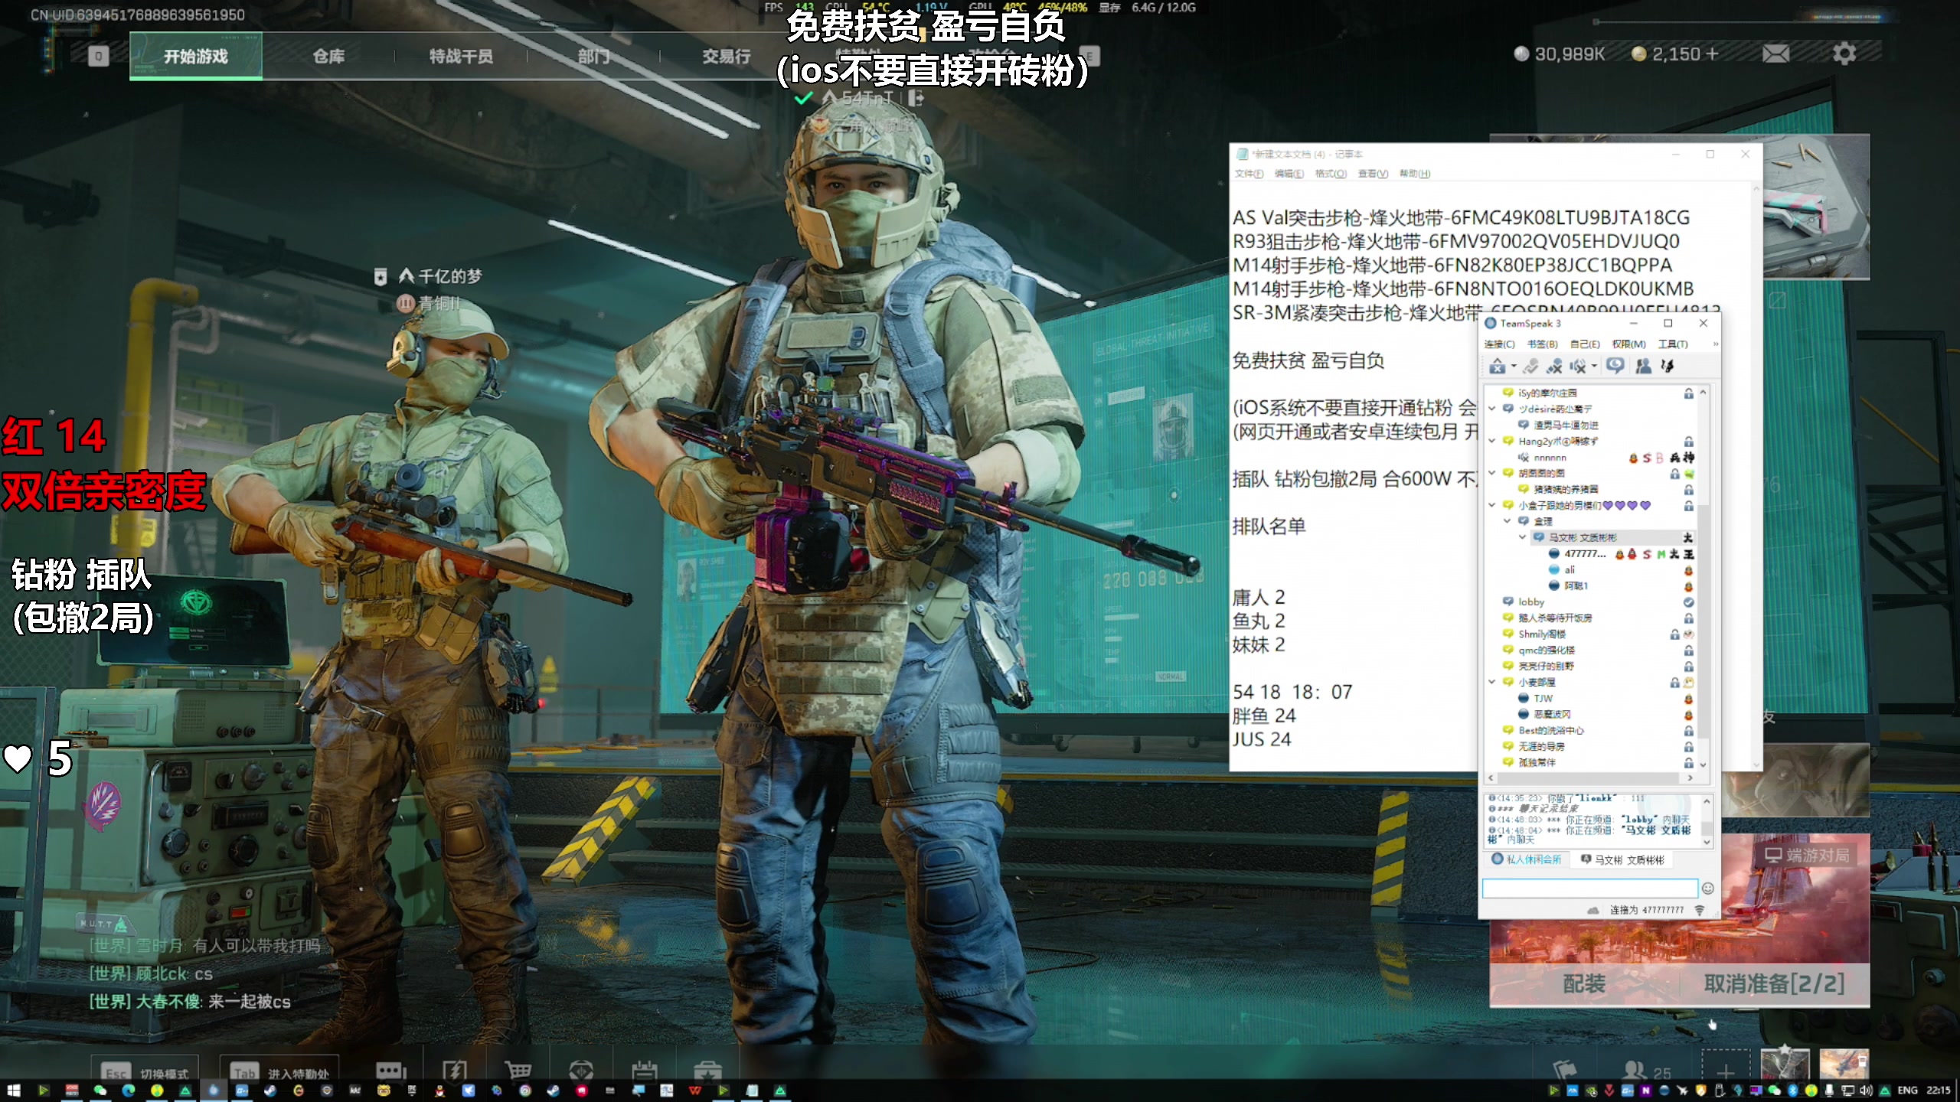Collapse the Hang2y channel

click(1491, 441)
